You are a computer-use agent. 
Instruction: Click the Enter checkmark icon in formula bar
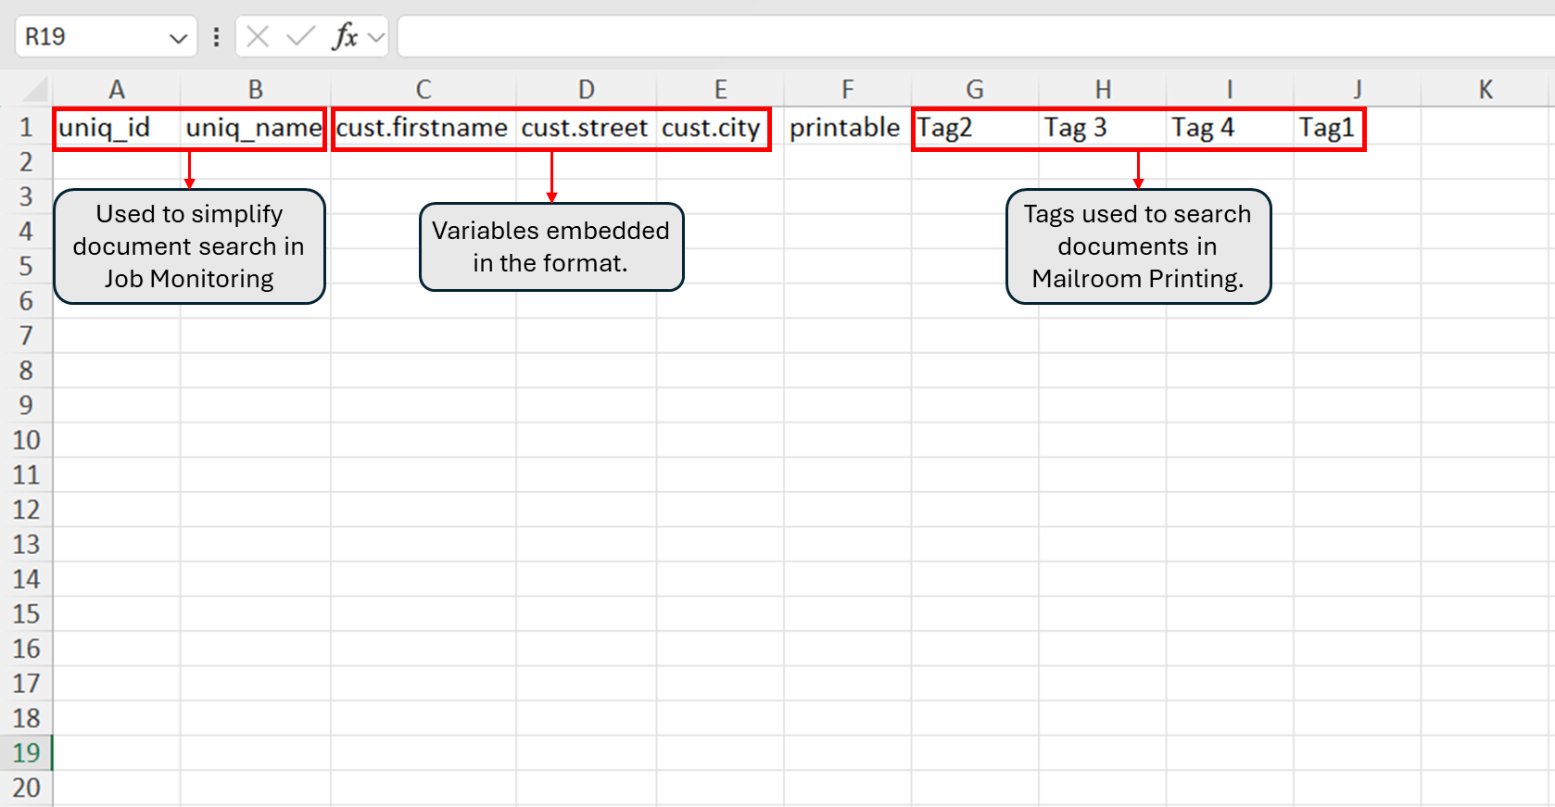click(299, 37)
